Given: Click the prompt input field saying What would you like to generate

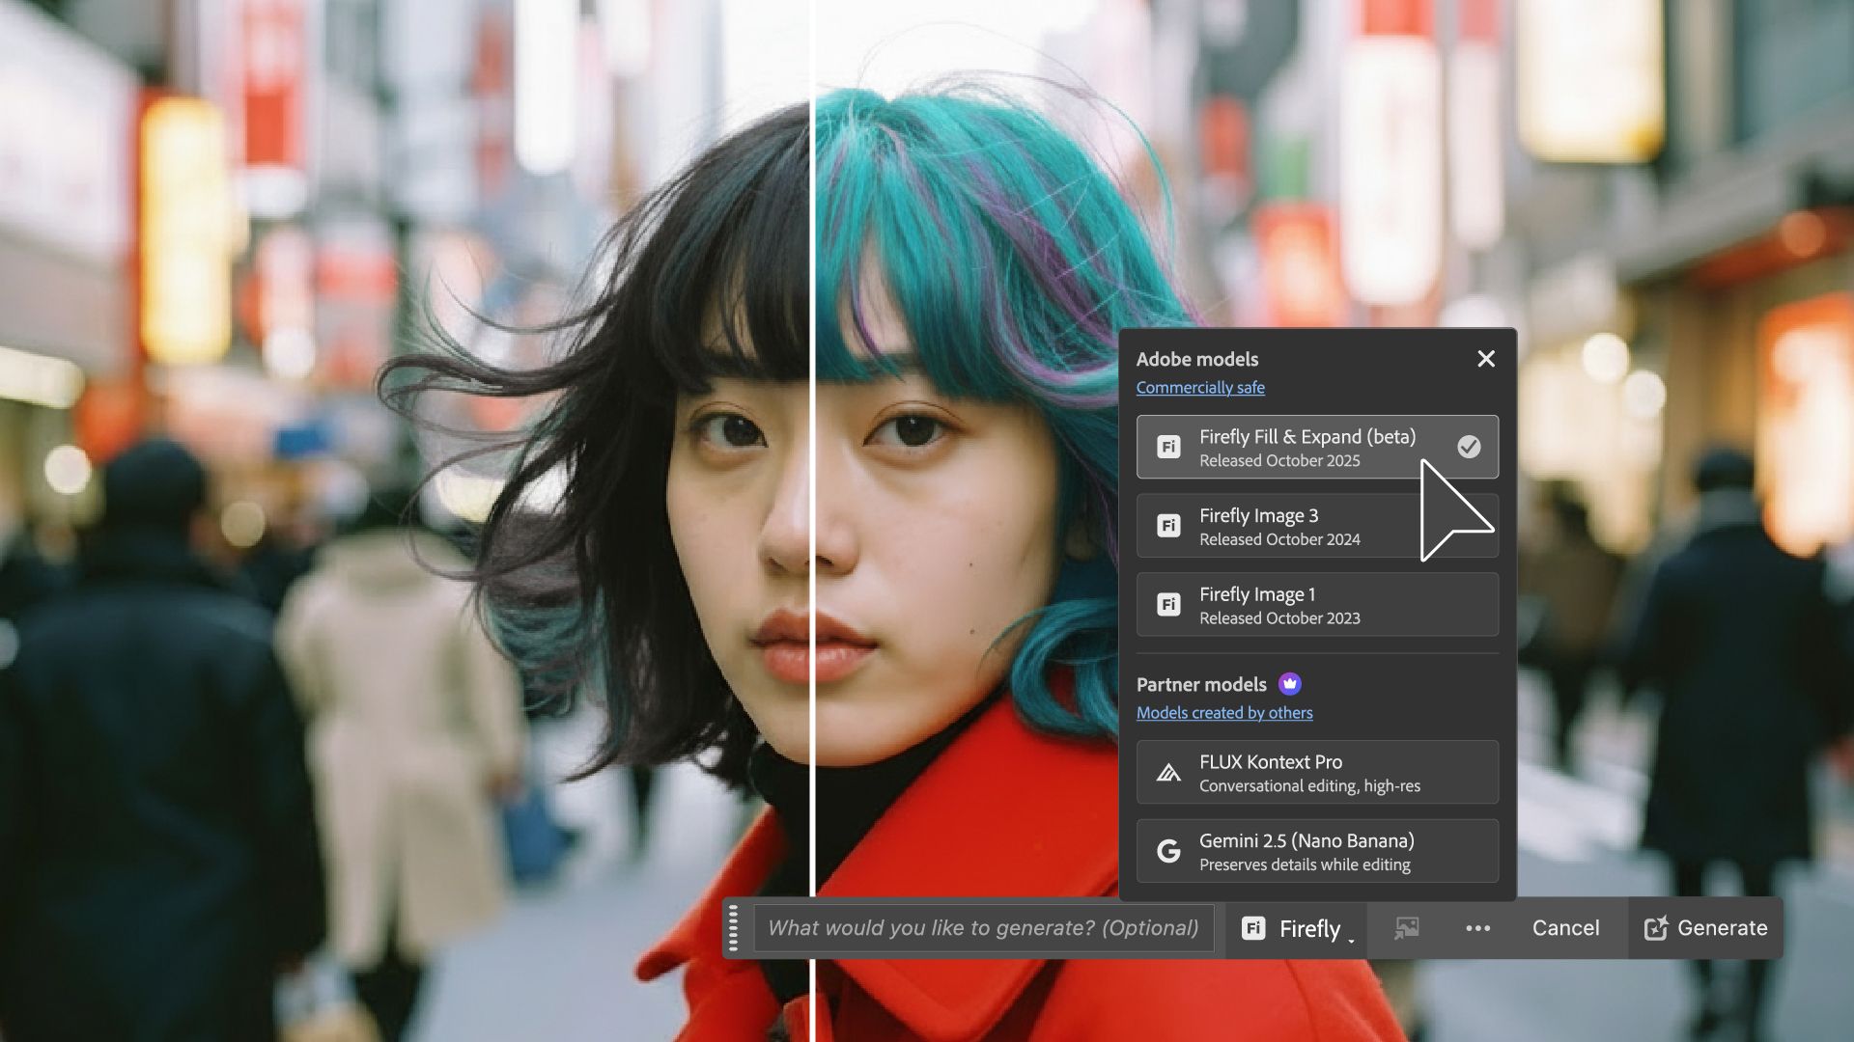Looking at the screenshot, I should [x=983, y=928].
